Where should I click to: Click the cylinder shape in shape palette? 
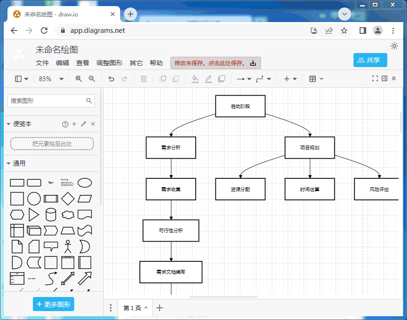pyautogui.click(x=51, y=214)
